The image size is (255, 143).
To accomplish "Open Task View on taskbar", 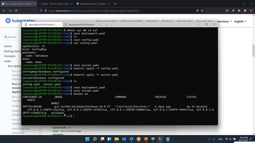I will (102, 139).
